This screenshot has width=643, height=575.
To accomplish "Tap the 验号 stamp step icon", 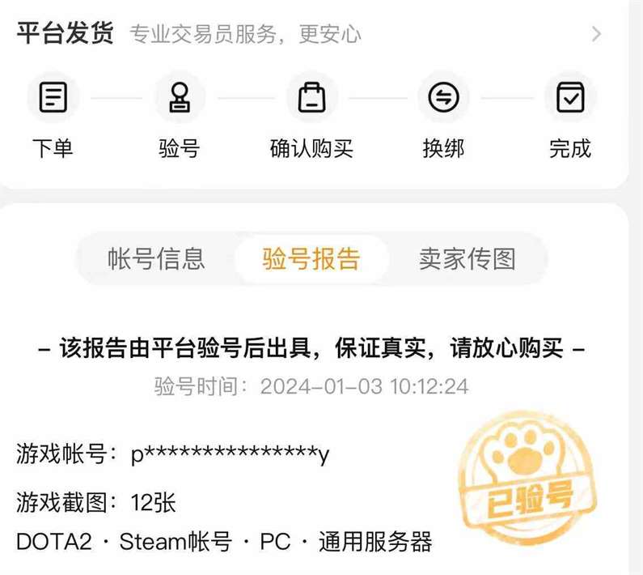I will (180, 97).
